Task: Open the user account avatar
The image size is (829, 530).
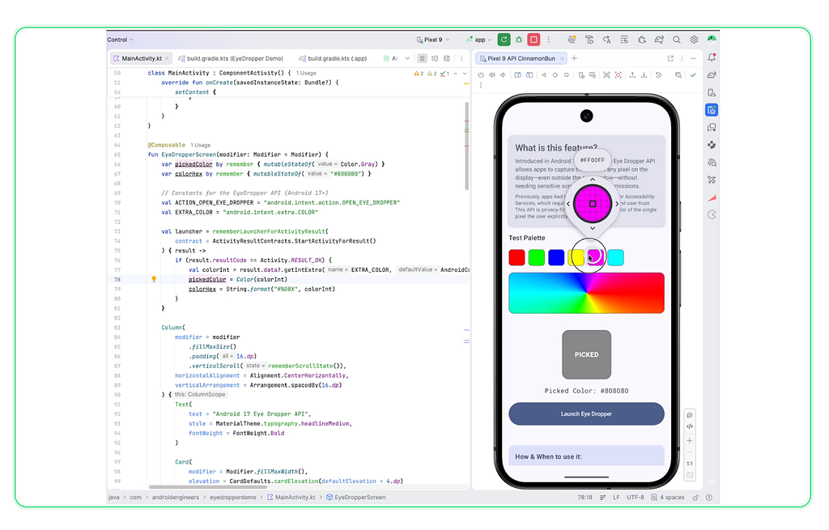Action: point(711,39)
